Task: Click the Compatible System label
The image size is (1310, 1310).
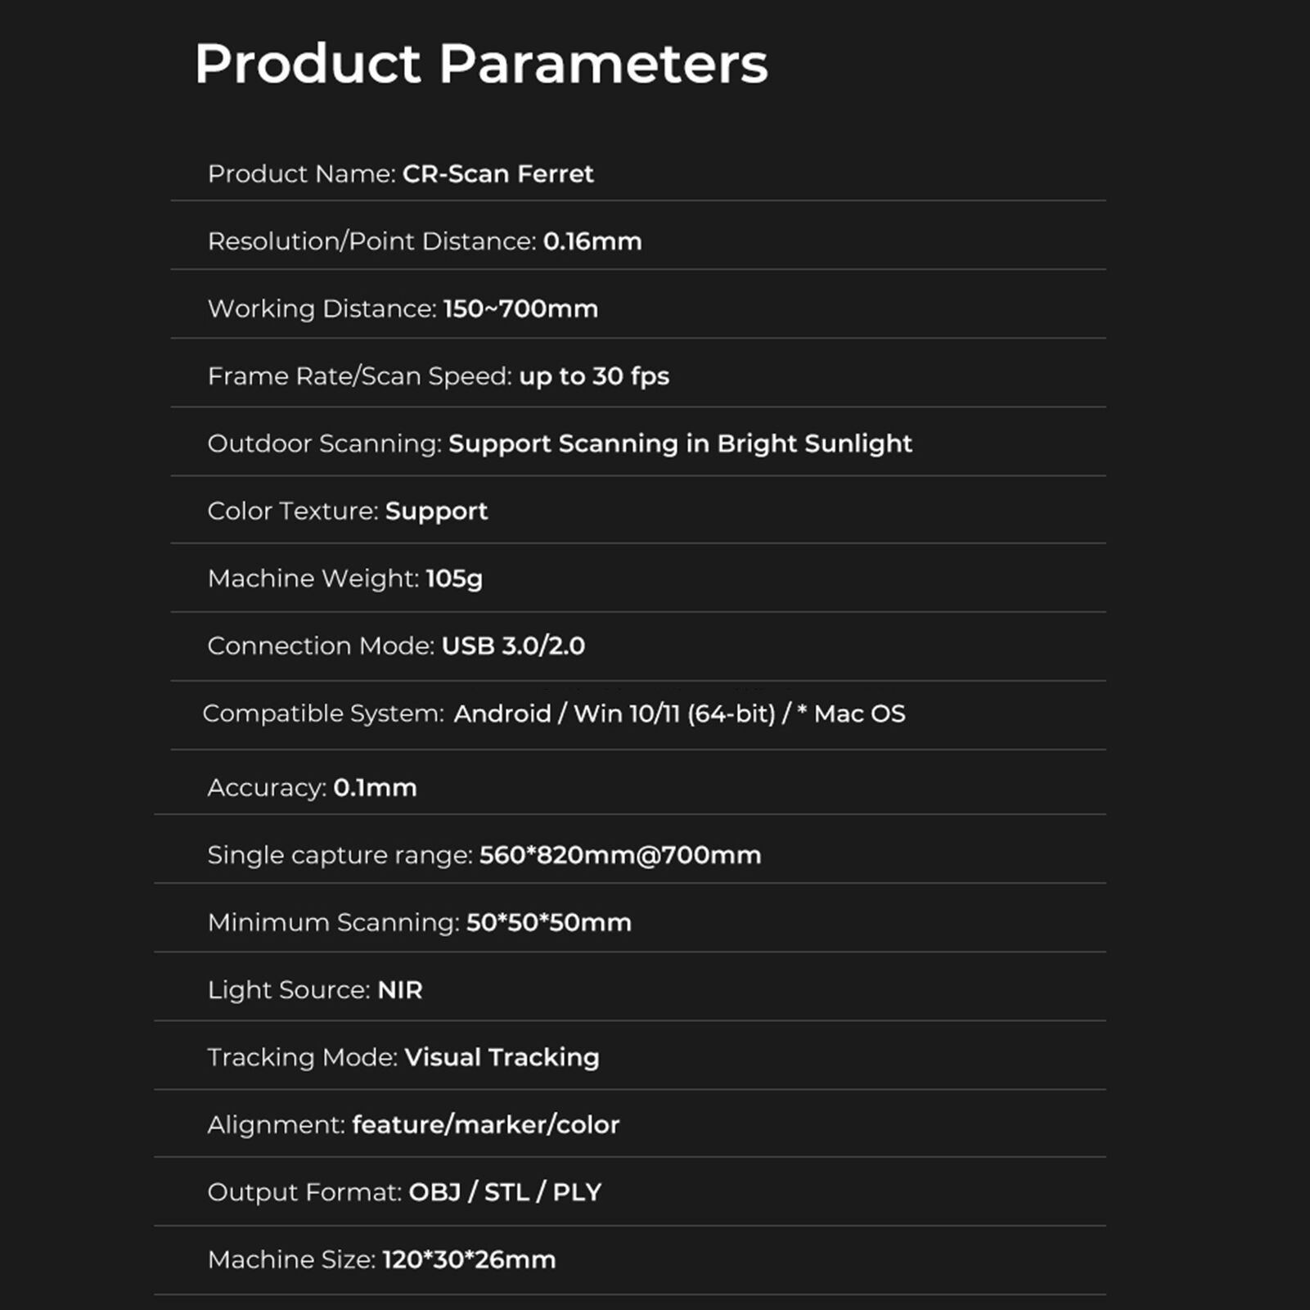Action: click(x=323, y=714)
